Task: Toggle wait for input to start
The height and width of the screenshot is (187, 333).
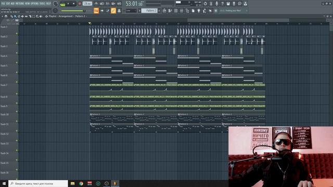Action: [102, 4]
